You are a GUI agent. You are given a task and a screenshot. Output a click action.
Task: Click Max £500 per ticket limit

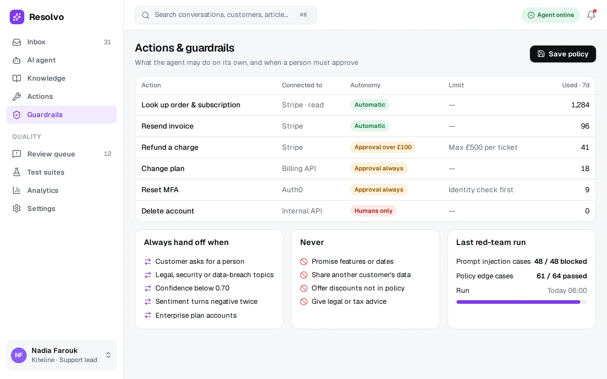pos(483,147)
